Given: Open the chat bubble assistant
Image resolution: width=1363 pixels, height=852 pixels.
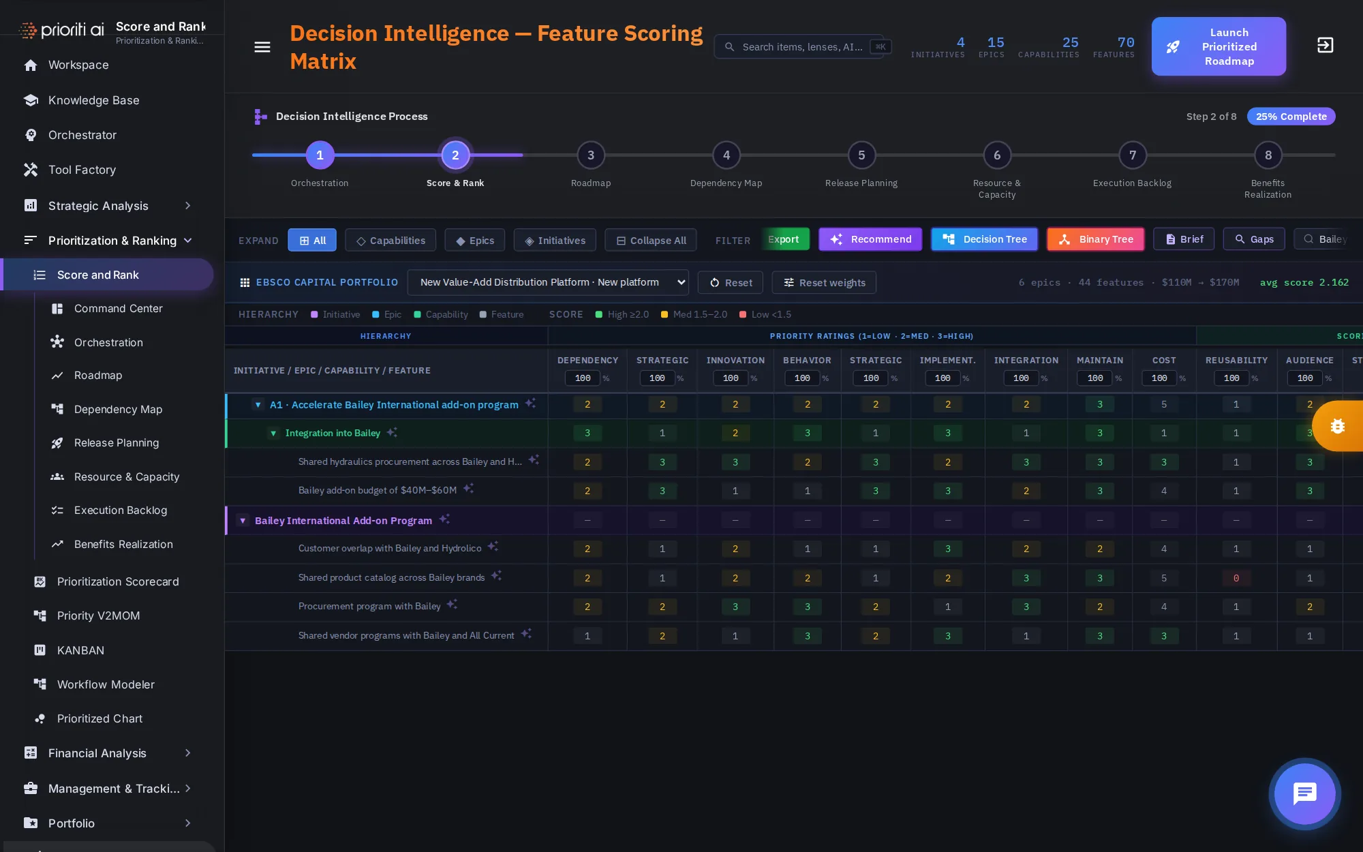Looking at the screenshot, I should (x=1304, y=794).
